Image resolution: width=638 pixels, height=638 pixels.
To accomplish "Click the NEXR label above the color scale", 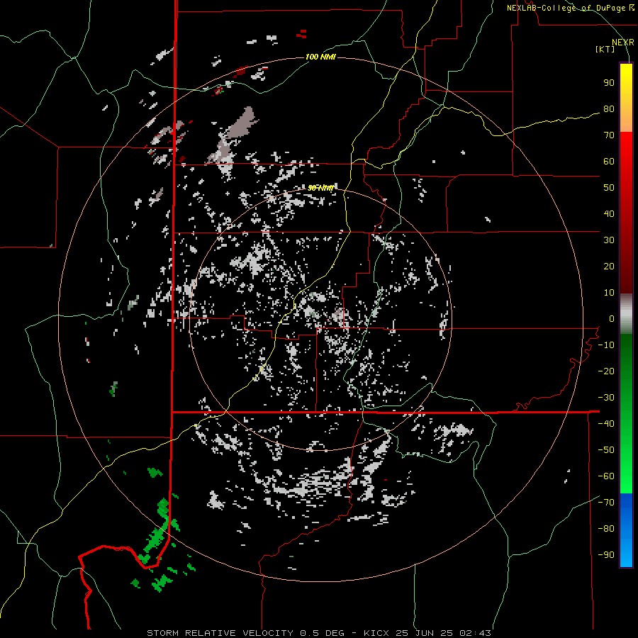I will coord(623,43).
